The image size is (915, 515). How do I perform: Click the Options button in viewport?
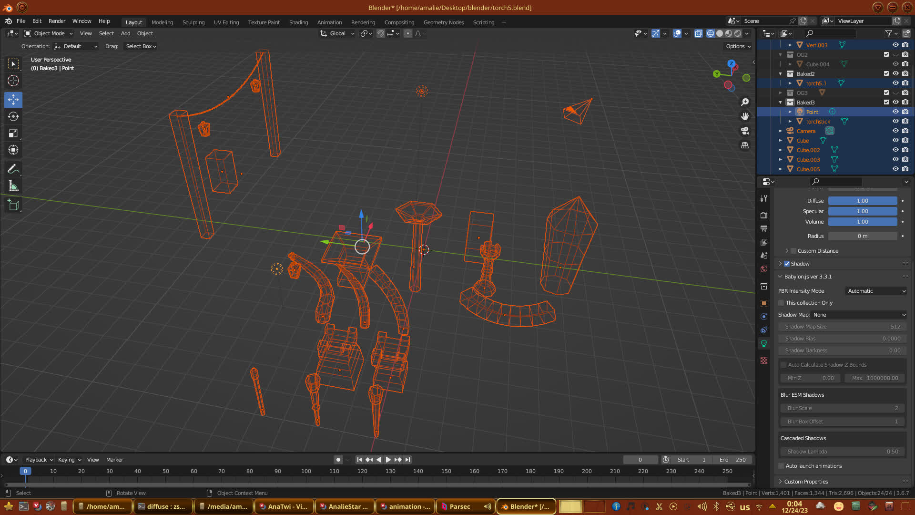[738, 46]
